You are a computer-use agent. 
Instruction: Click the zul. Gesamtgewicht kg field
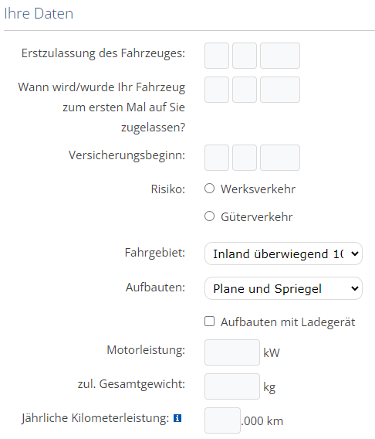232,386
